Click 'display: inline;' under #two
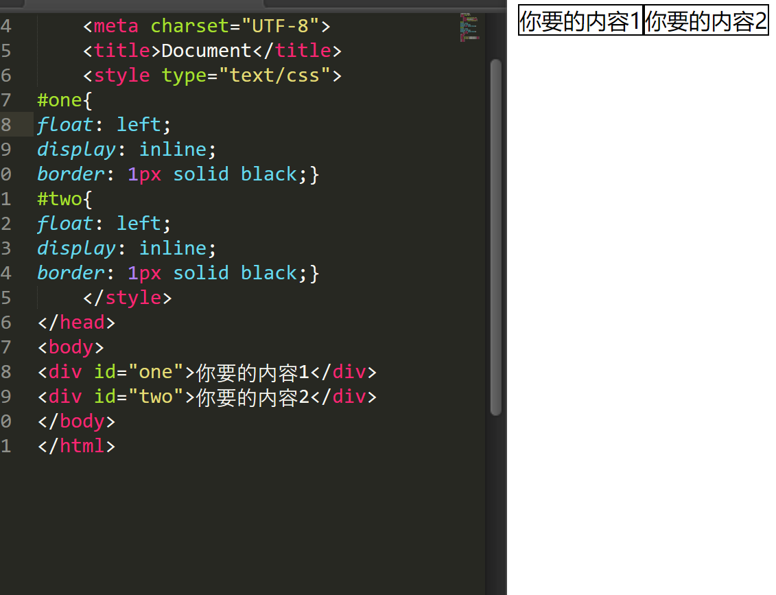 point(127,248)
